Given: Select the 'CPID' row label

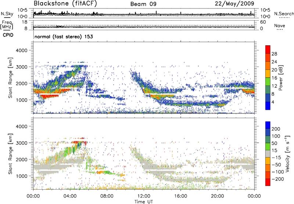Looking at the screenshot, I should click(x=8, y=35).
